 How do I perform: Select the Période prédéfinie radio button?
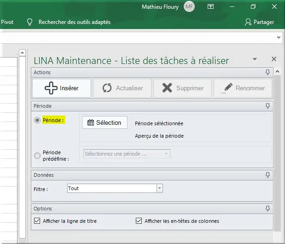pos(37,156)
